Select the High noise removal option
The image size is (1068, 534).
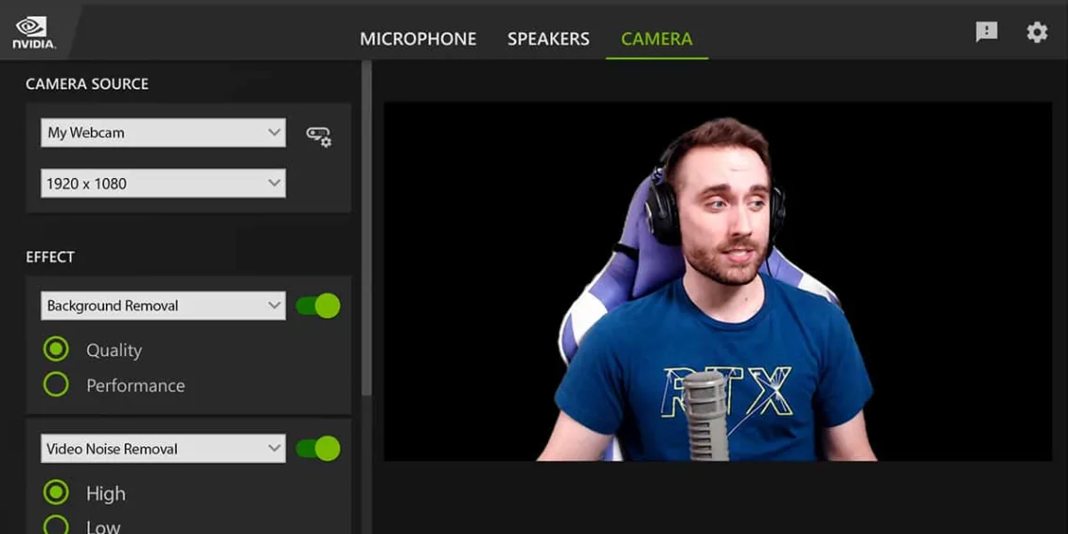click(x=56, y=493)
